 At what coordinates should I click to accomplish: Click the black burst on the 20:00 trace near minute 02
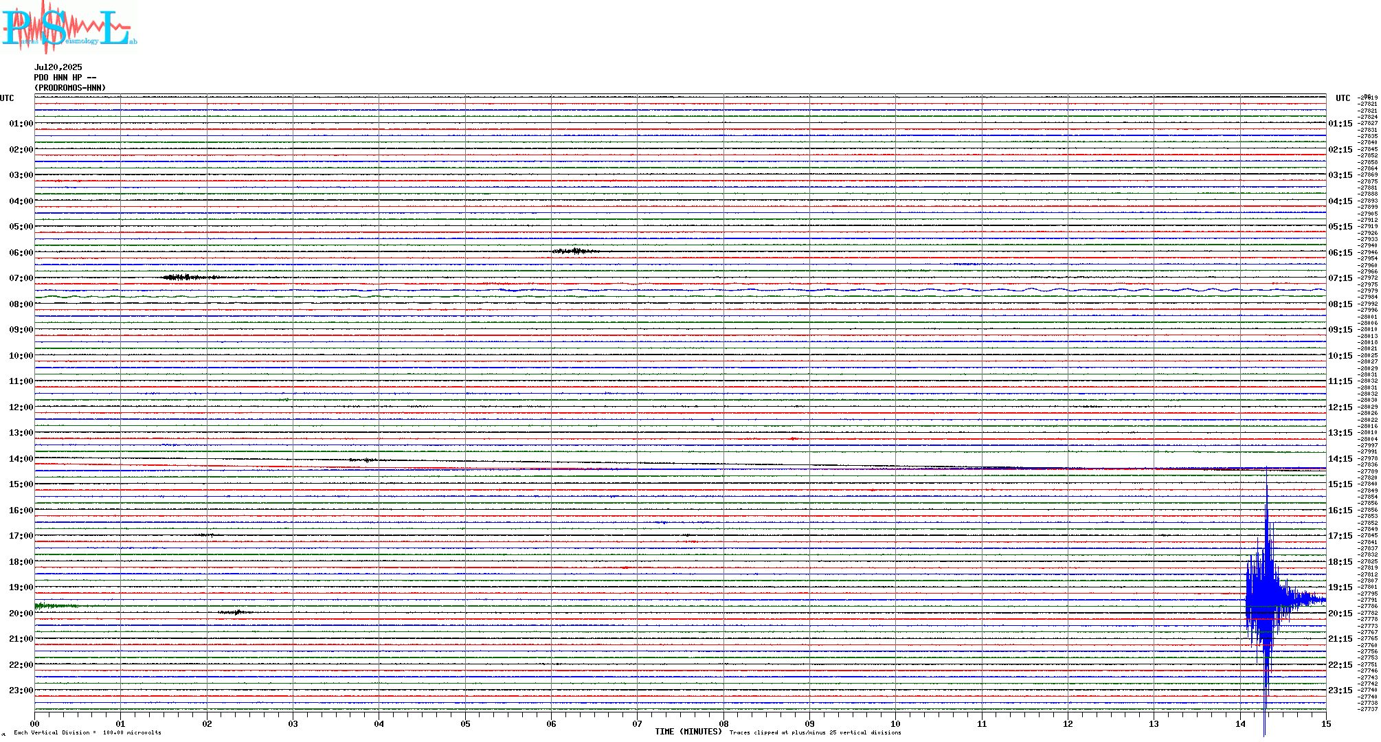tap(236, 611)
